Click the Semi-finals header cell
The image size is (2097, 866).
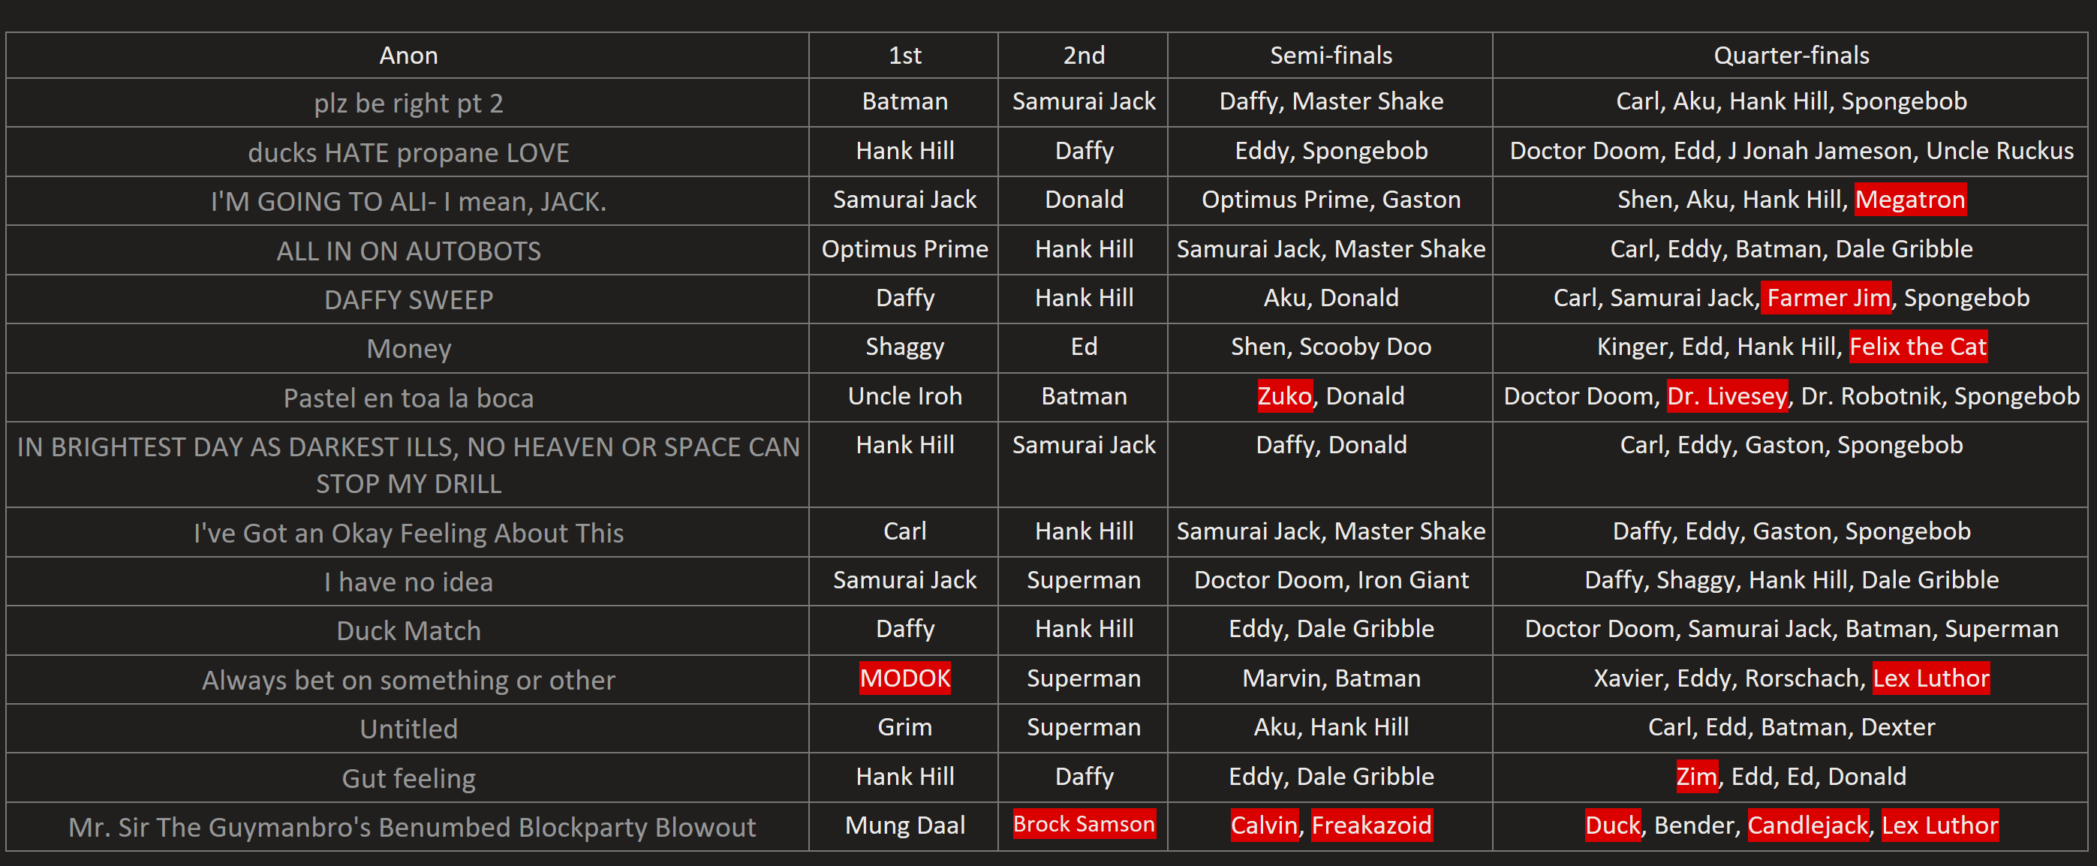(x=1330, y=56)
